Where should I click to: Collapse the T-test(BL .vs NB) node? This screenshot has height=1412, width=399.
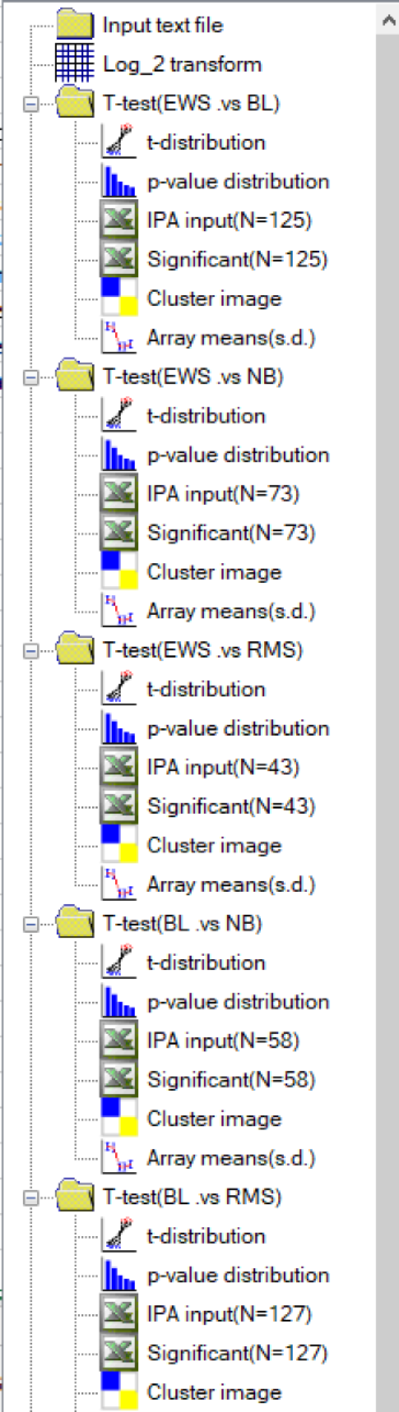(31, 924)
